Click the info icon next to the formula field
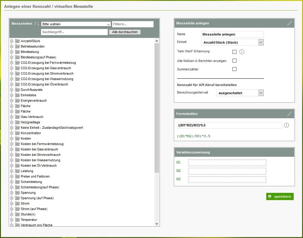 286,125
